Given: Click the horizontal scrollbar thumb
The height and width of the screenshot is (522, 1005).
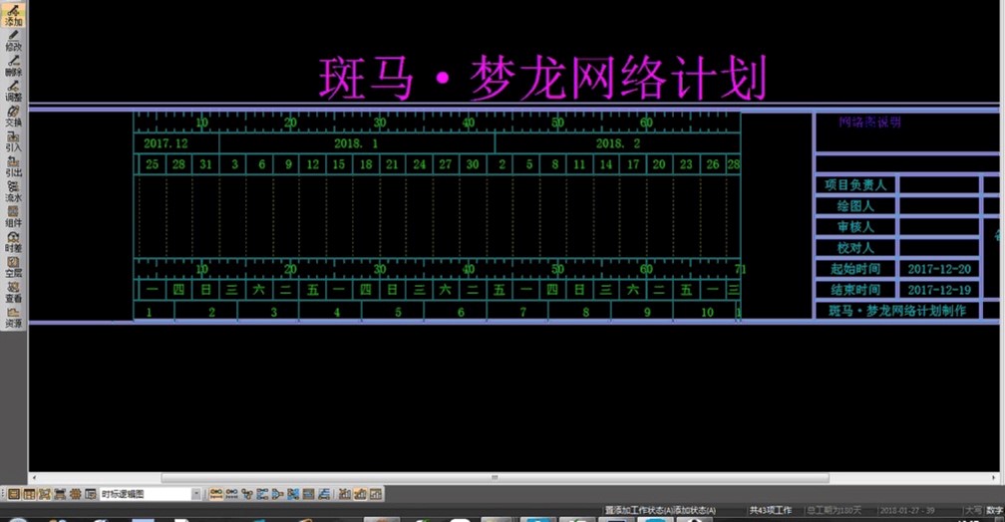Looking at the screenshot, I should [495, 478].
